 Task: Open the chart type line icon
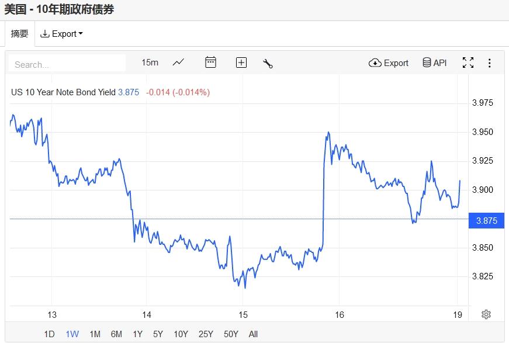pyautogui.click(x=179, y=63)
